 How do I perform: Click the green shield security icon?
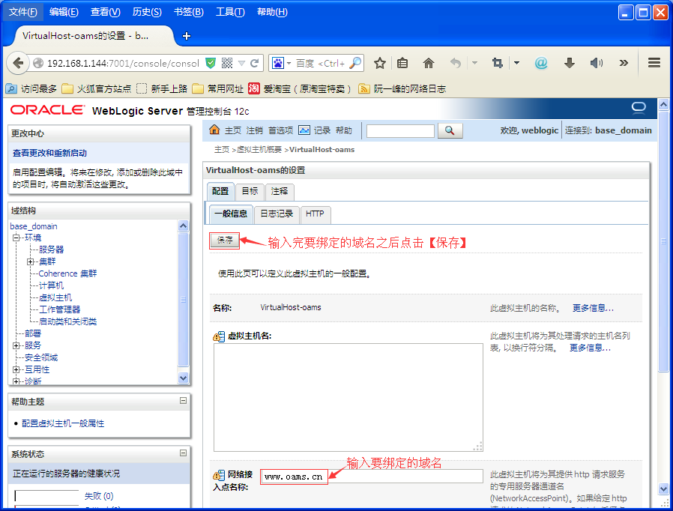point(211,64)
